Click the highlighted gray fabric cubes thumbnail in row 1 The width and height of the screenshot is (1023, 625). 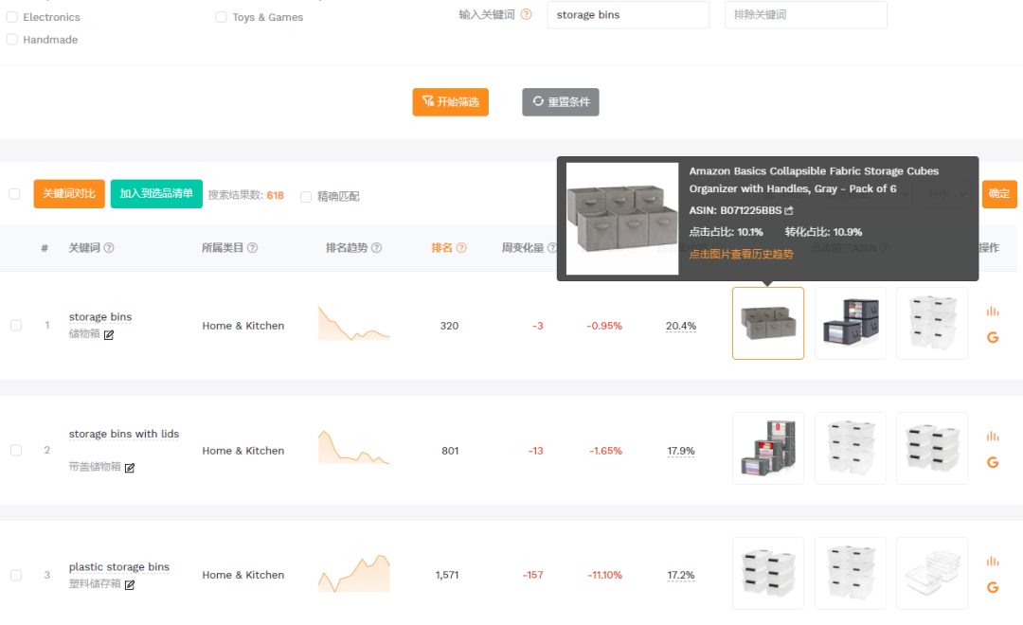(x=768, y=323)
